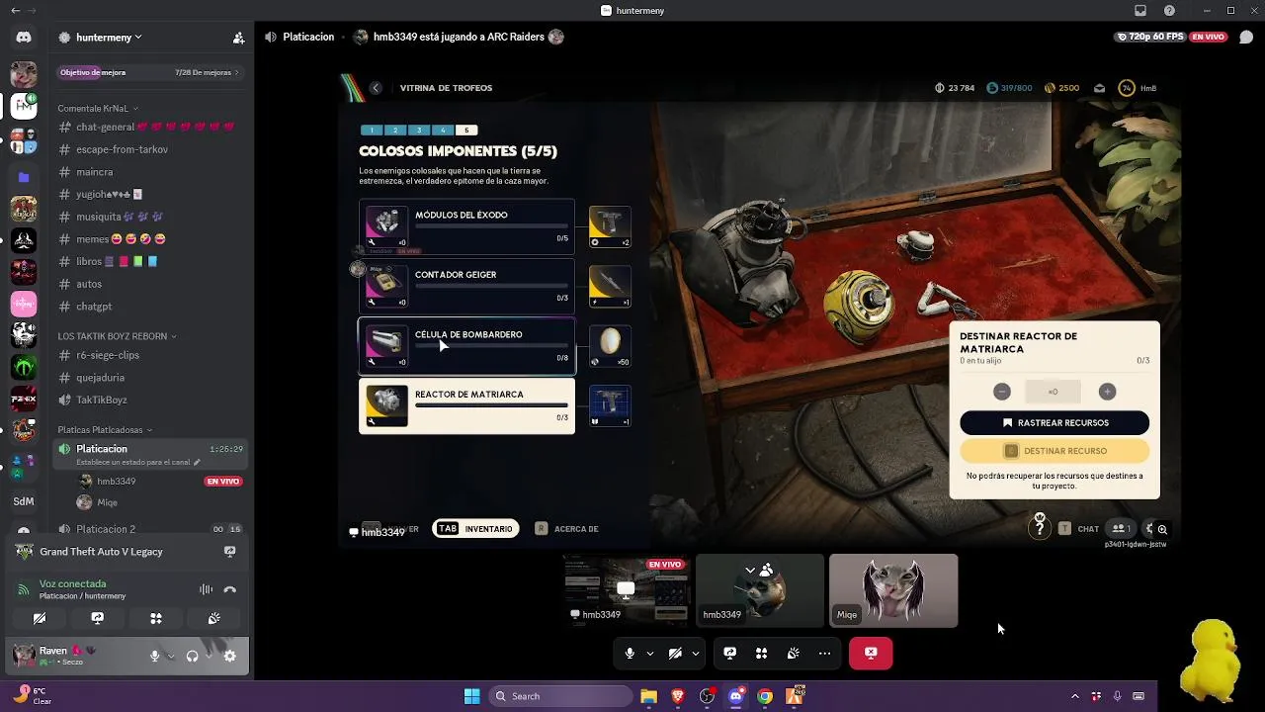Open the help icon in the title bar
Viewport: 1265px width, 712px height.
point(1169,11)
